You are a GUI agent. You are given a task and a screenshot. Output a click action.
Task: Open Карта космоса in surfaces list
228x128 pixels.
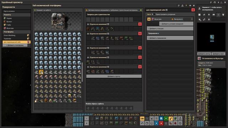click(17, 11)
